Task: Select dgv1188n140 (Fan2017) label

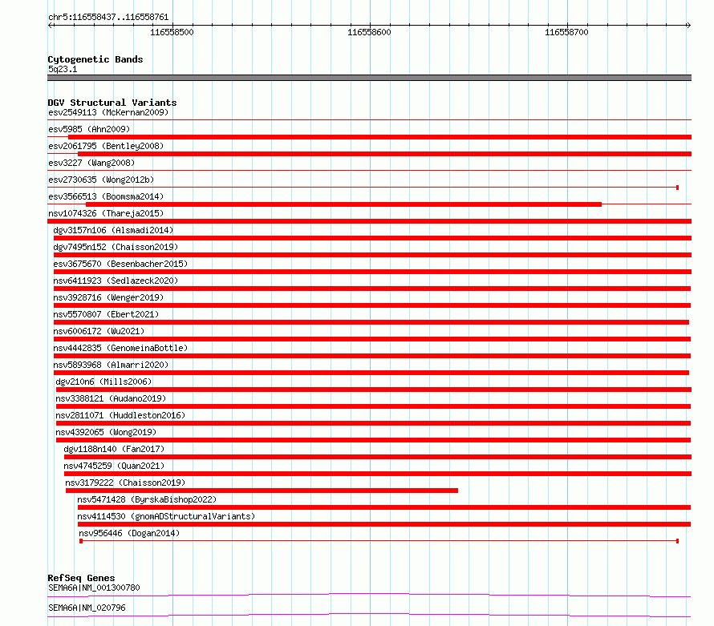Action: 114,449
